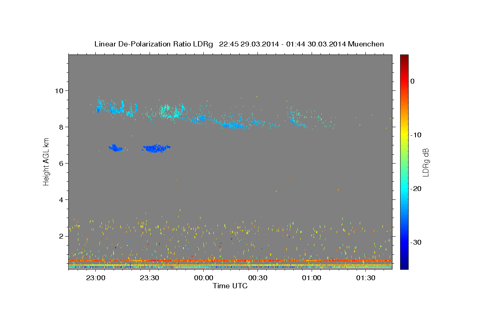Screen dimensions: 485x323
Task: Click the 01:00 time tick label
Action: (x=312, y=278)
